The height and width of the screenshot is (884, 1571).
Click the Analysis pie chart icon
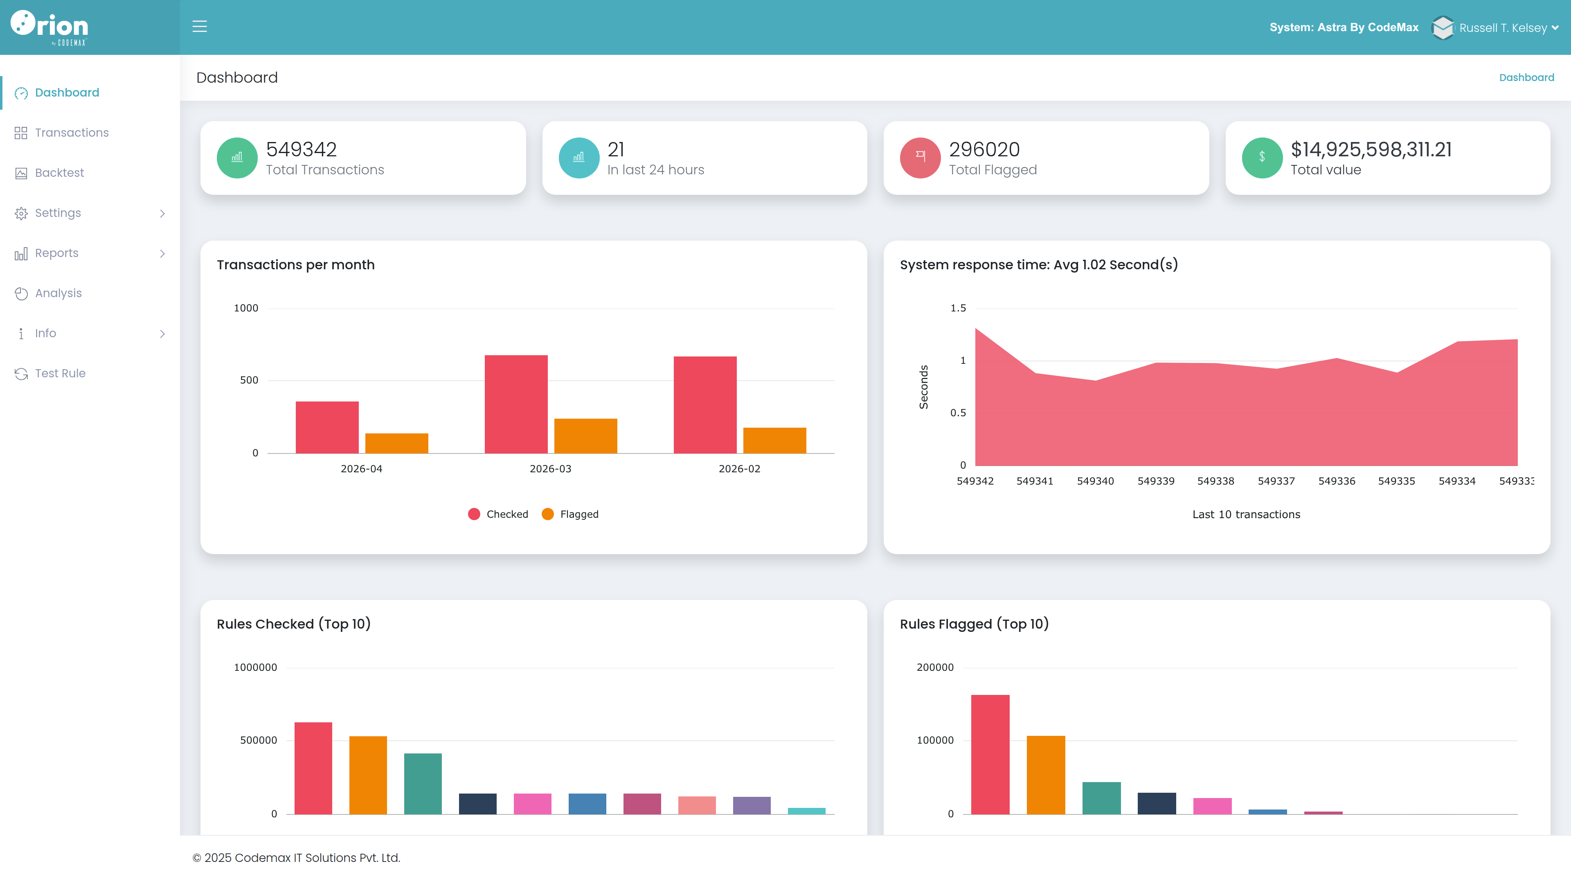click(x=21, y=293)
